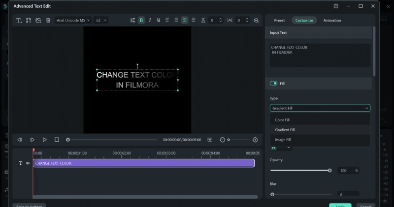Toggle Bold formatting

[141, 20]
